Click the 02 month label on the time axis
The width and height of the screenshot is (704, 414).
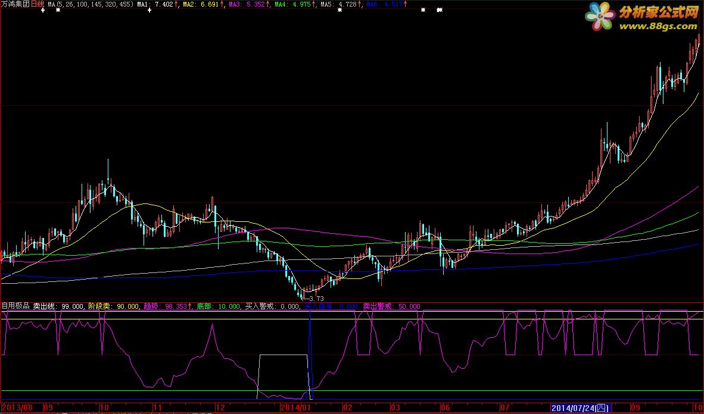[x=347, y=407]
